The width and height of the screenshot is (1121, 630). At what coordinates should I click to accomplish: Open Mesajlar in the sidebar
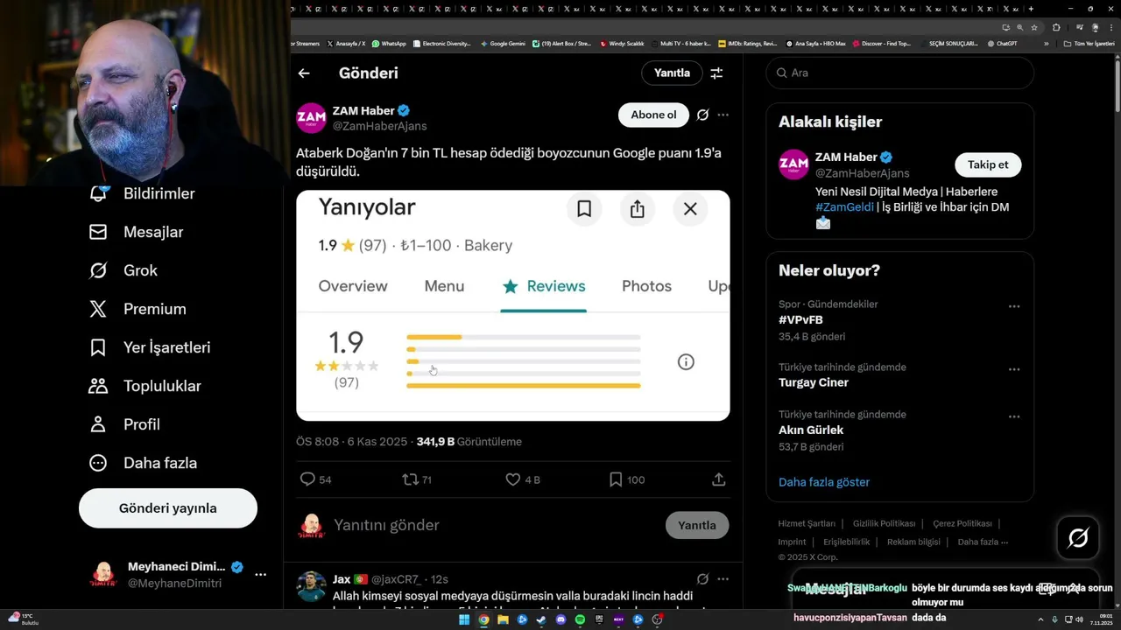pos(137,232)
